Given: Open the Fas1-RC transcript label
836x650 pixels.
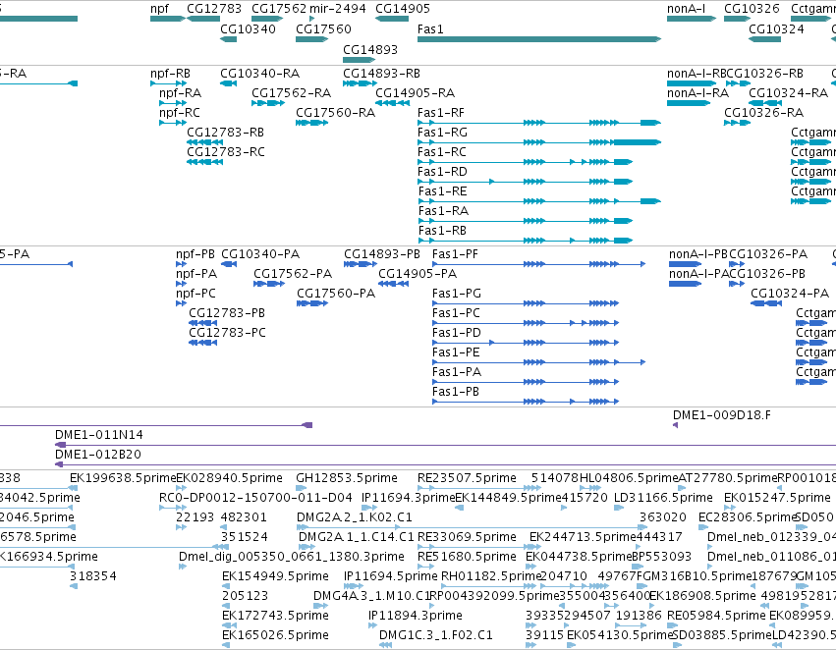Looking at the screenshot, I should (x=441, y=152).
